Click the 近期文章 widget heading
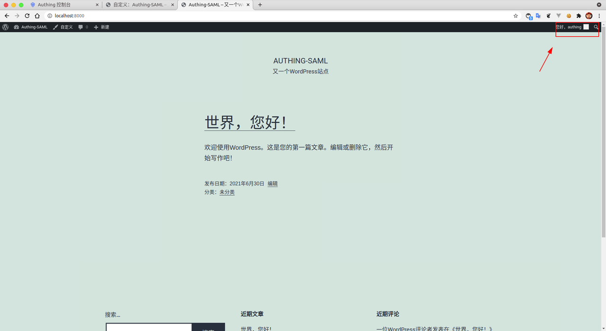 pyautogui.click(x=252, y=314)
